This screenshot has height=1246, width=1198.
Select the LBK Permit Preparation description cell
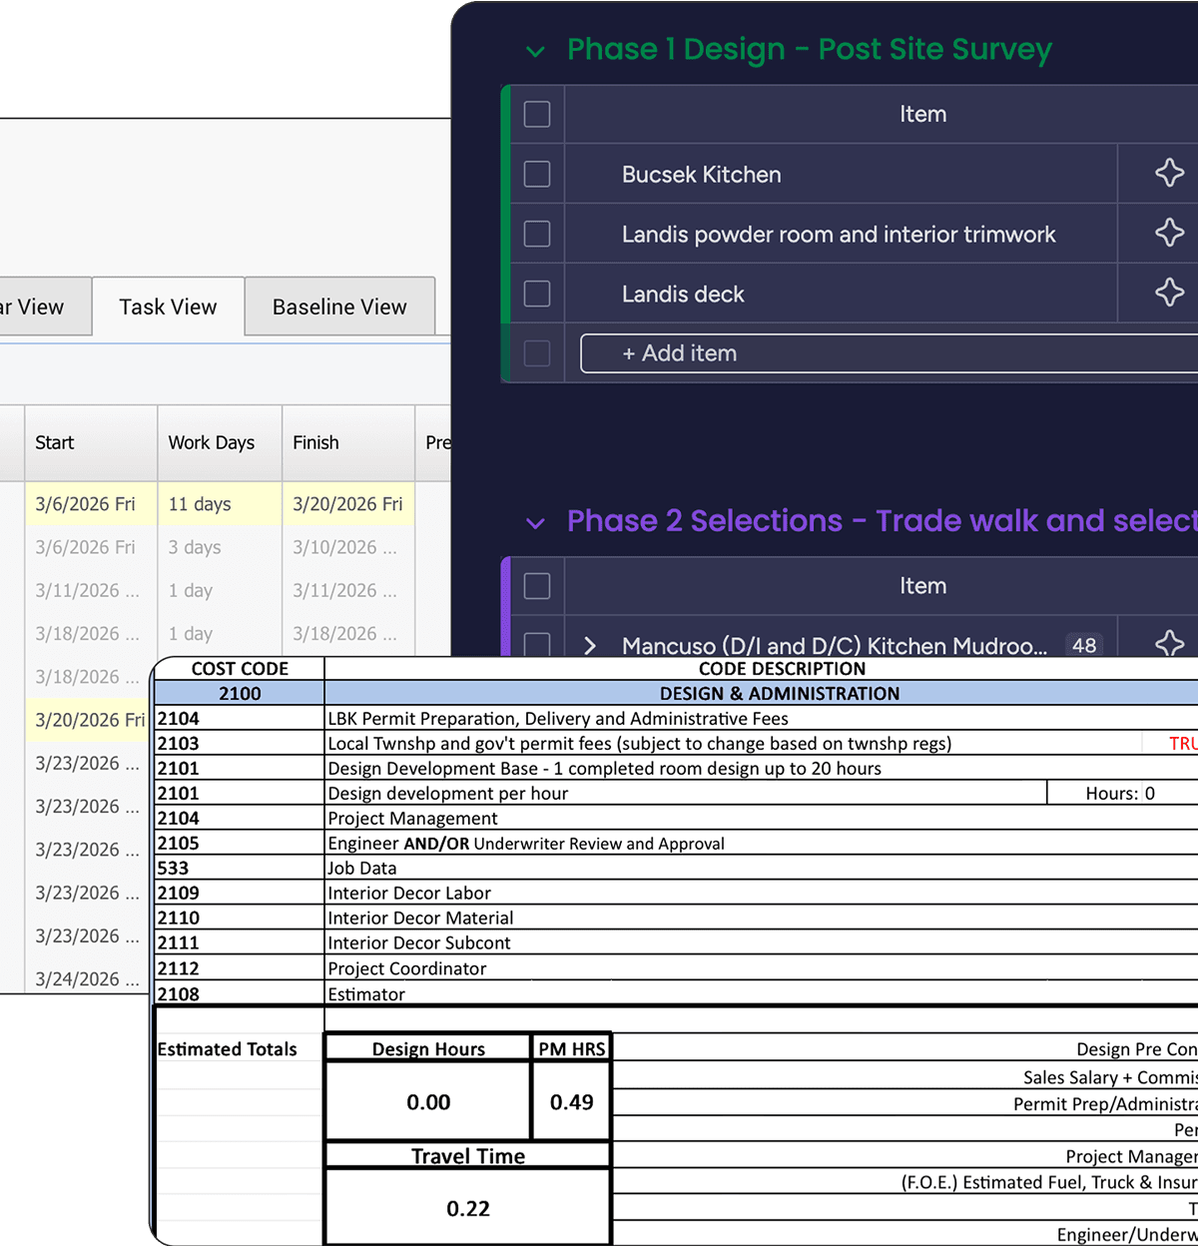[x=762, y=718]
